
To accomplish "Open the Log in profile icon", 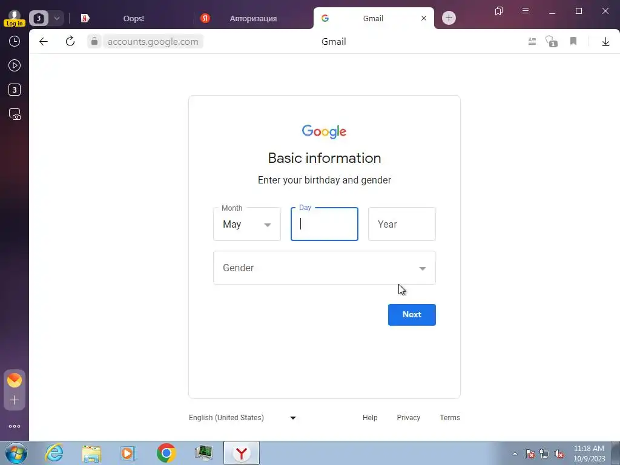I will tap(15, 18).
